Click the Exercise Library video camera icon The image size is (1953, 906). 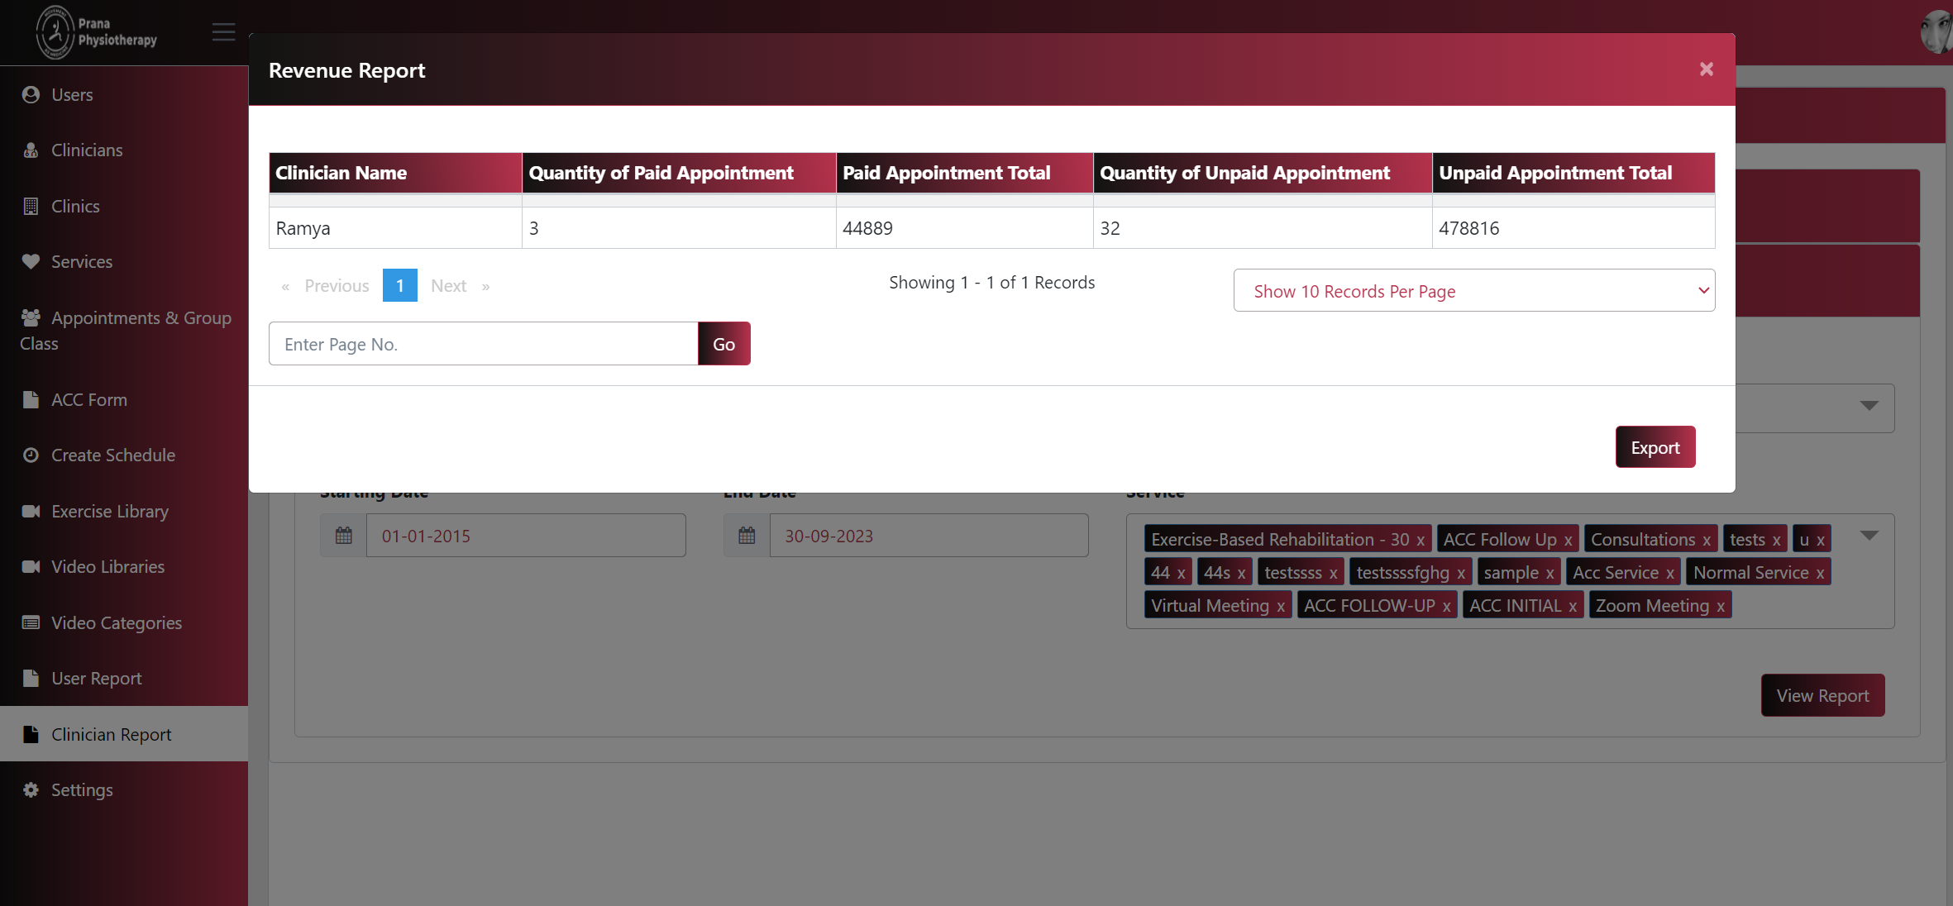tap(31, 512)
